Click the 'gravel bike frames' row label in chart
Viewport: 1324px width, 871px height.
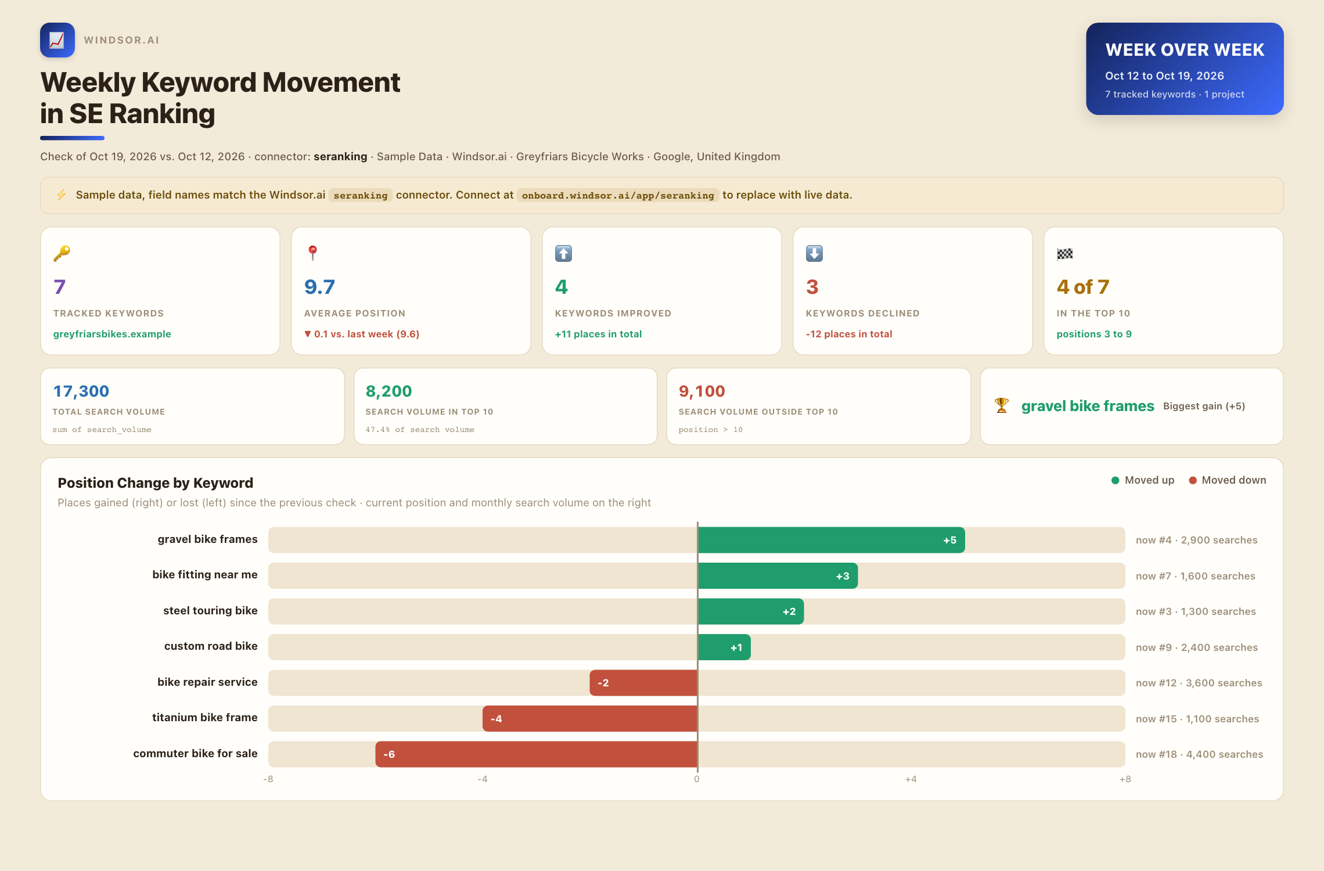coord(207,539)
